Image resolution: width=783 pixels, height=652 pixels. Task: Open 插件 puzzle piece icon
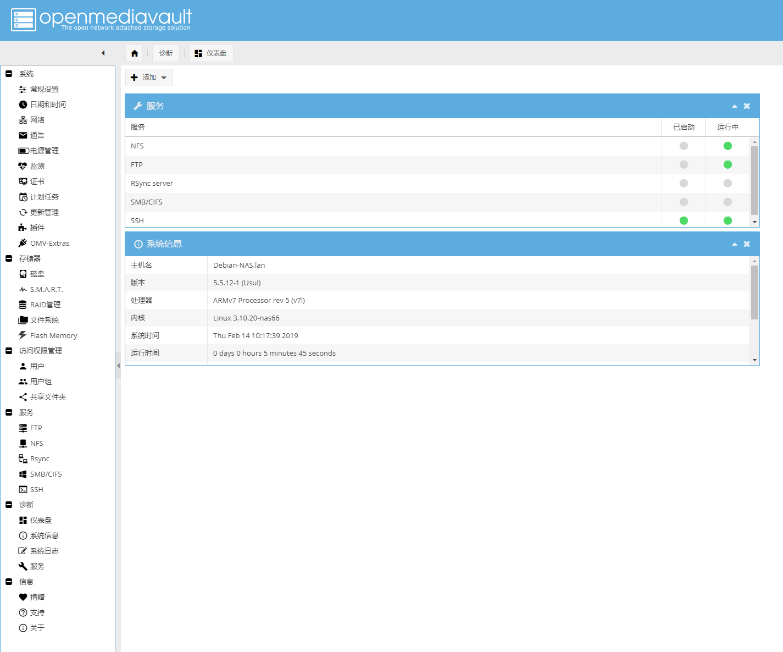[x=23, y=228]
